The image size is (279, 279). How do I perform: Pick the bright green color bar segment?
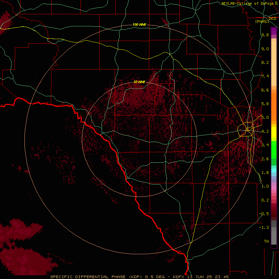click(x=274, y=149)
